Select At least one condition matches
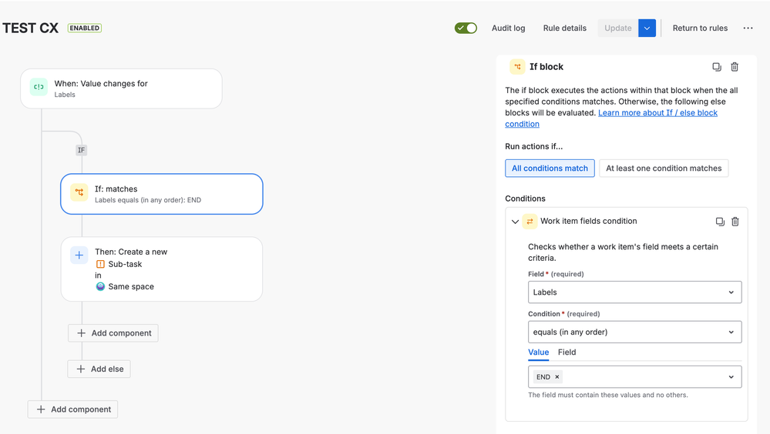 pyautogui.click(x=664, y=169)
